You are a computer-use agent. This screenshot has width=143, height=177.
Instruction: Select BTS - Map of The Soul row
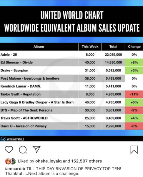coord(71,110)
